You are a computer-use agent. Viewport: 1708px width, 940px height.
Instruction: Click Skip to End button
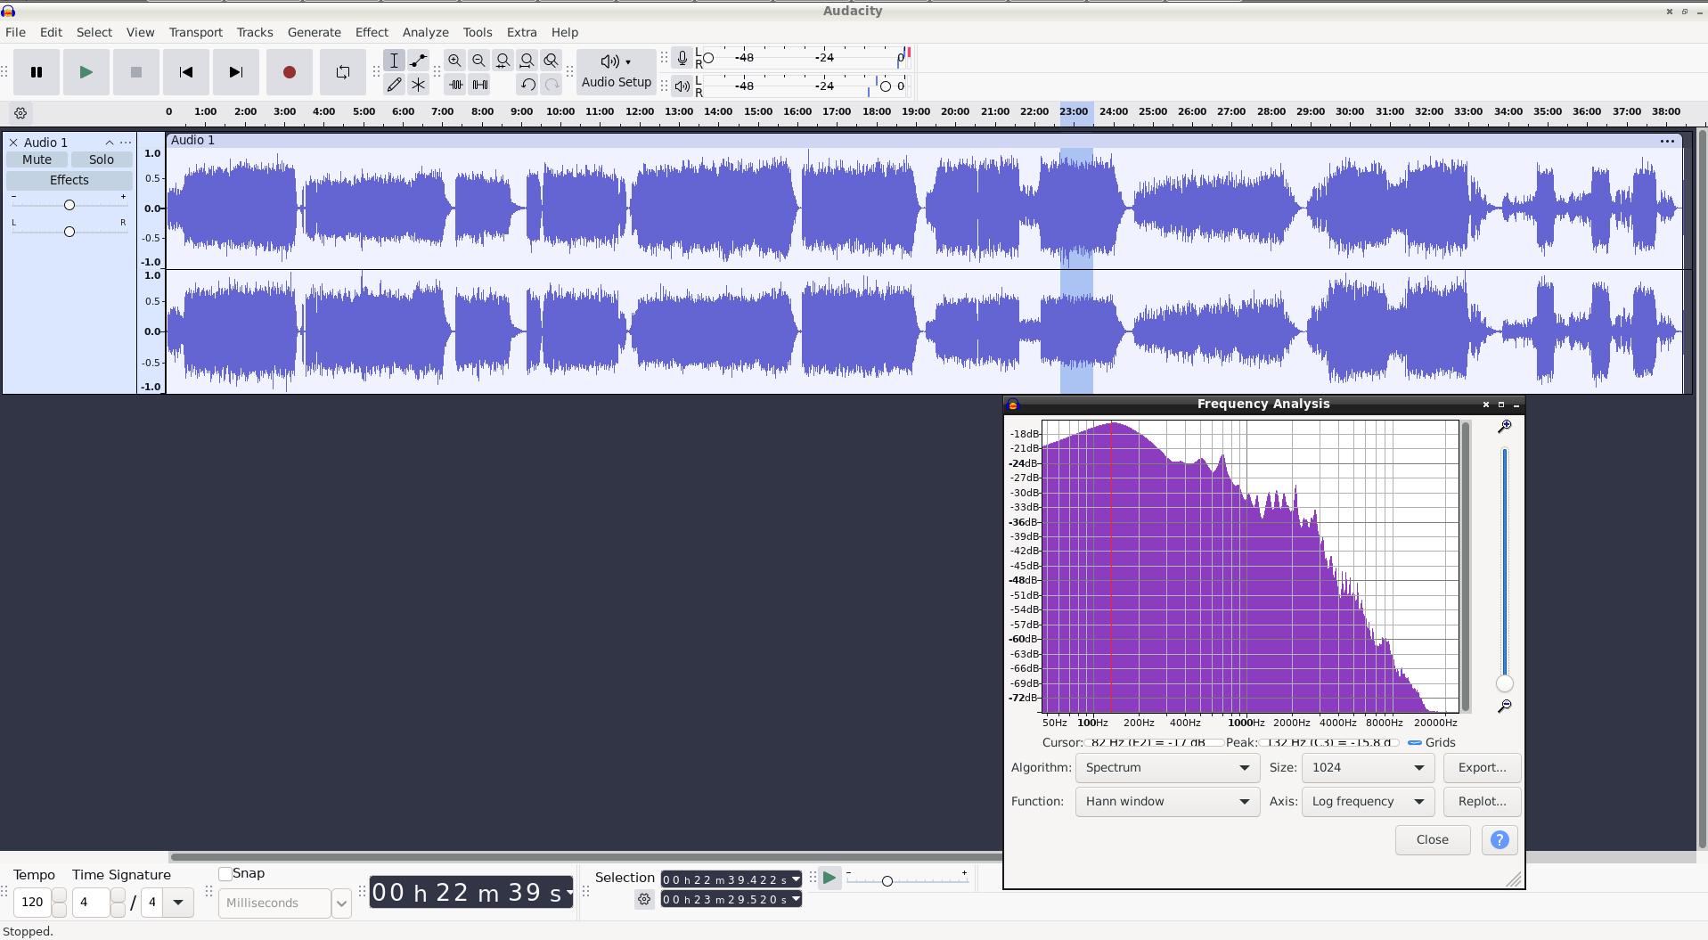coord(236,72)
